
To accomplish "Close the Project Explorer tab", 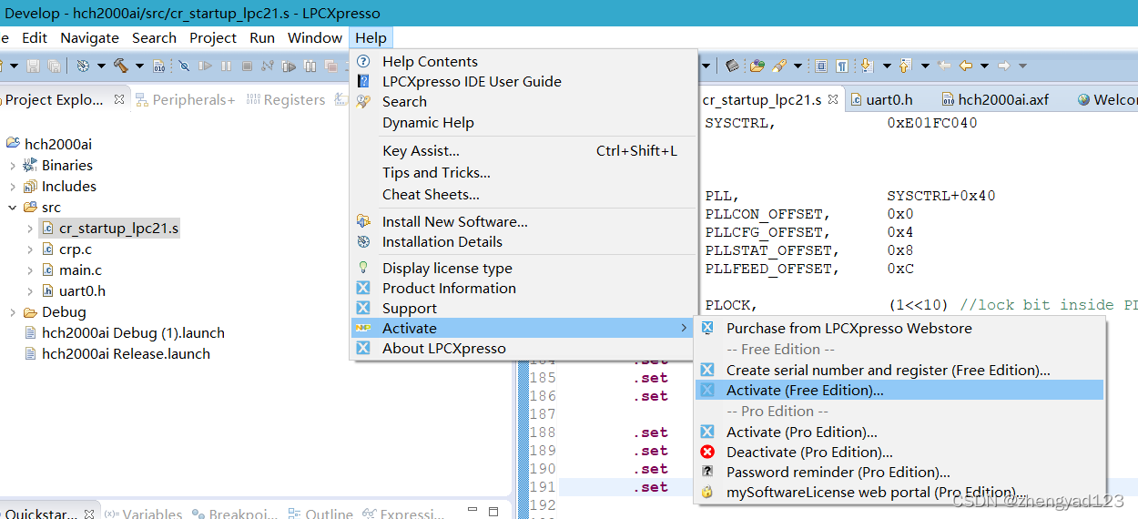I will 119,100.
